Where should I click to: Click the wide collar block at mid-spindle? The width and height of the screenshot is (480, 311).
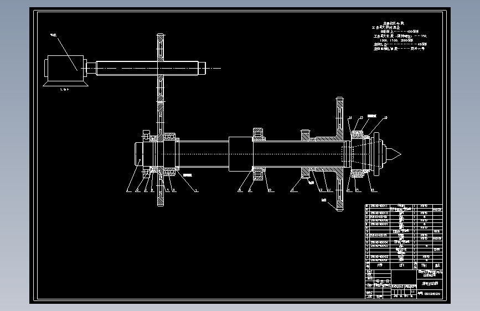[241, 154]
